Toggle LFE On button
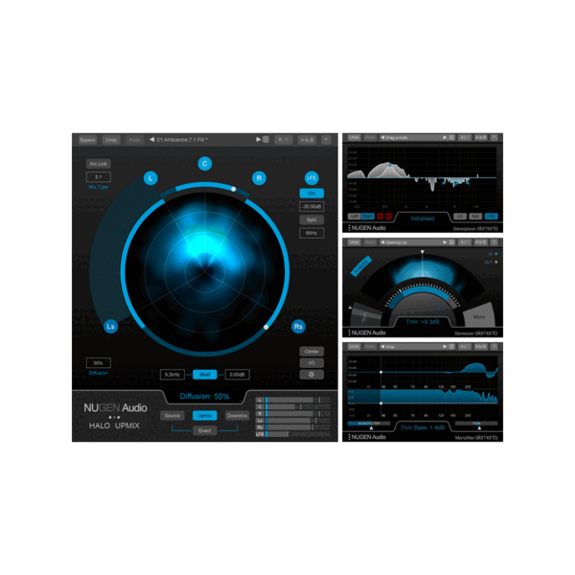 [311, 194]
